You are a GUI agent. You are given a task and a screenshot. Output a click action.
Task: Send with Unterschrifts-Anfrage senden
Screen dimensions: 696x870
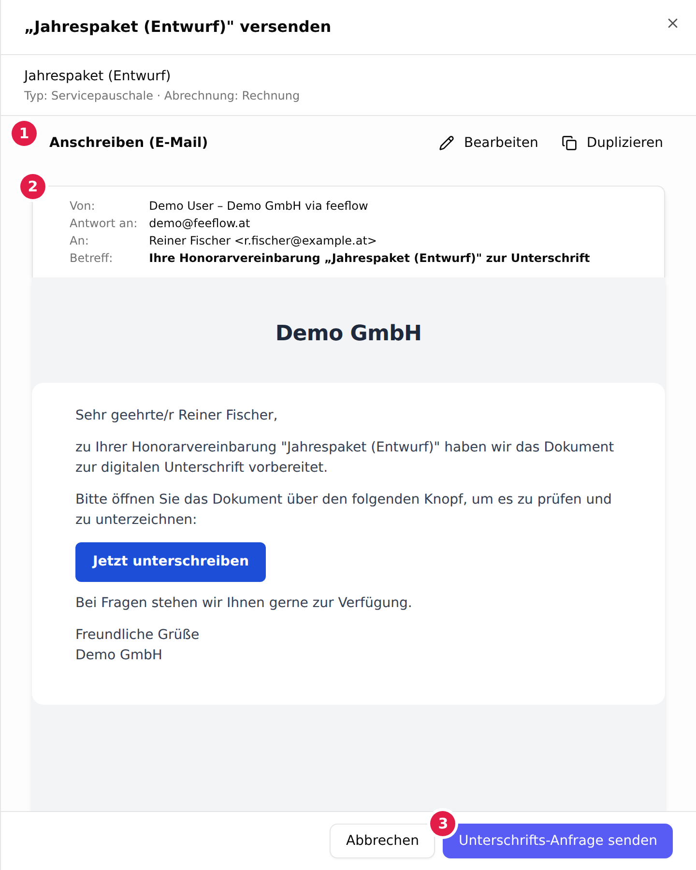point(557,841)
